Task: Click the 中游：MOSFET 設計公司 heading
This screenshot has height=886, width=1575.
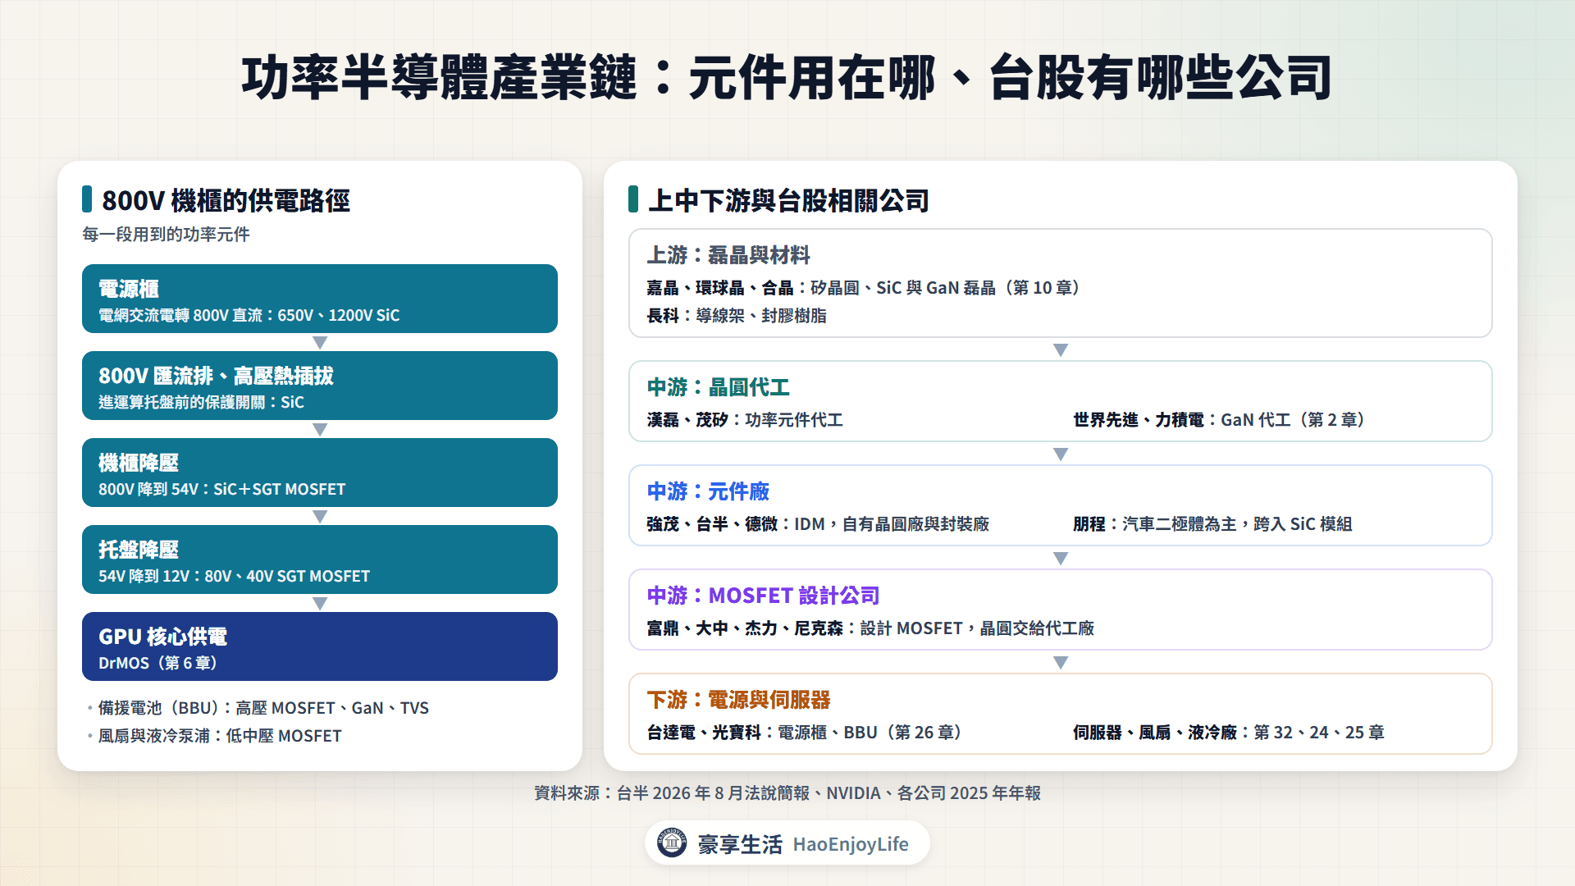Action: coord(763,596)
